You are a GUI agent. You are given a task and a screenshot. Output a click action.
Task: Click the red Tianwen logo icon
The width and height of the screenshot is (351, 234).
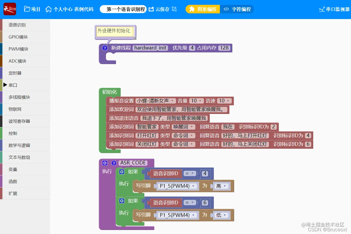[x=10, y=9]
